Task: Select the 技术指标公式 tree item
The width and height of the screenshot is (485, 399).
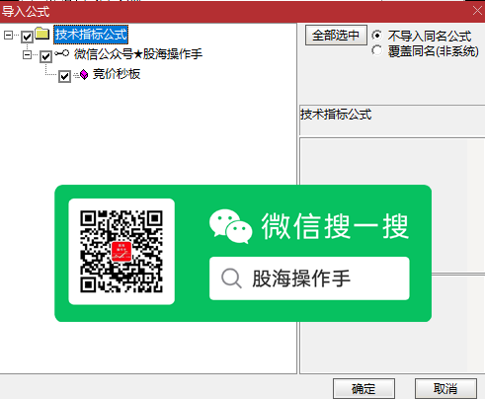Action: [91, 35]
